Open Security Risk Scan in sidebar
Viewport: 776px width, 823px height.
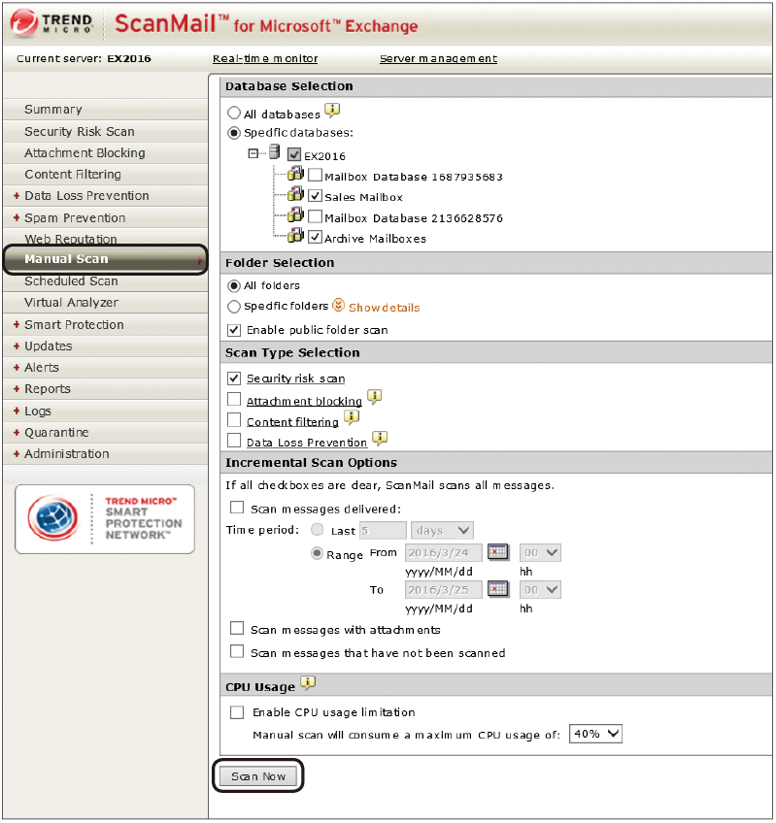point(105,132)
